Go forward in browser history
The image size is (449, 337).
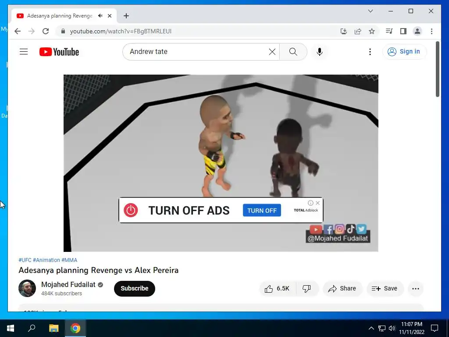click(x=32, y=31)
